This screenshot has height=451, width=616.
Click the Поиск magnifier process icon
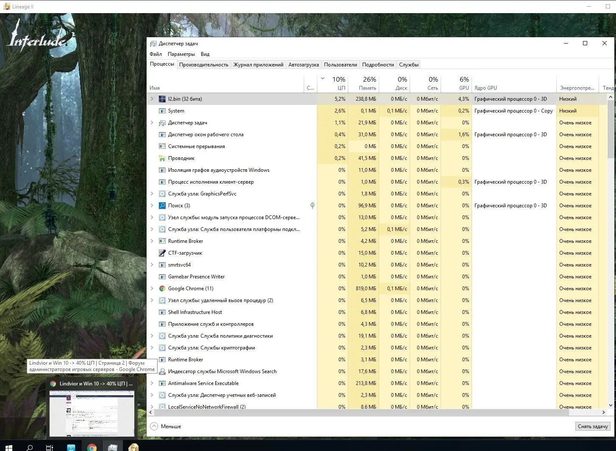(x=162, y=206)
